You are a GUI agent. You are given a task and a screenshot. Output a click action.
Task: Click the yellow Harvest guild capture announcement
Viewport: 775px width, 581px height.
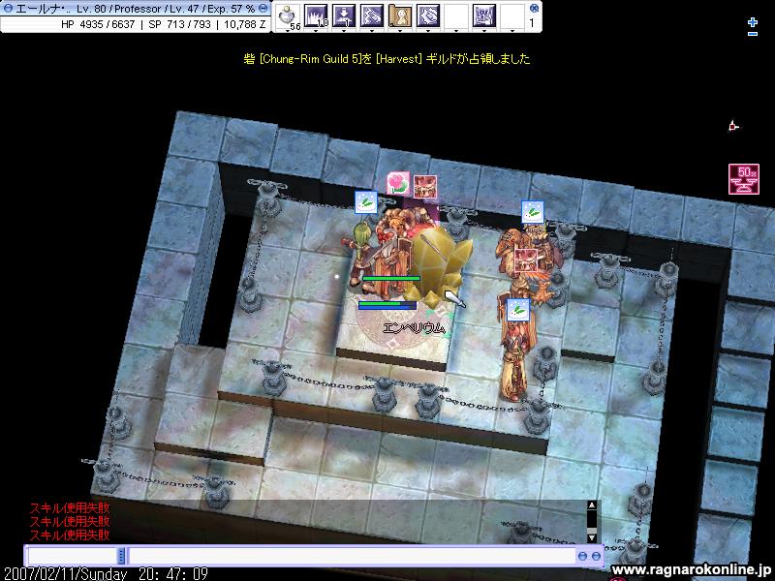387,59
